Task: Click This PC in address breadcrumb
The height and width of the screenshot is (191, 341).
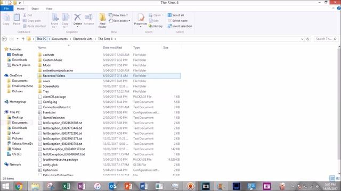Action: tap(42, 39)
